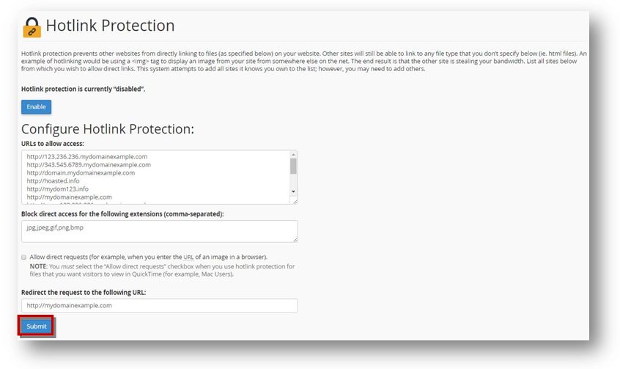Image resolution: width=620 pixels, height=369 pixels.
Task: Select the http://hoasted.info line in URL list
Action: point(53,181)
